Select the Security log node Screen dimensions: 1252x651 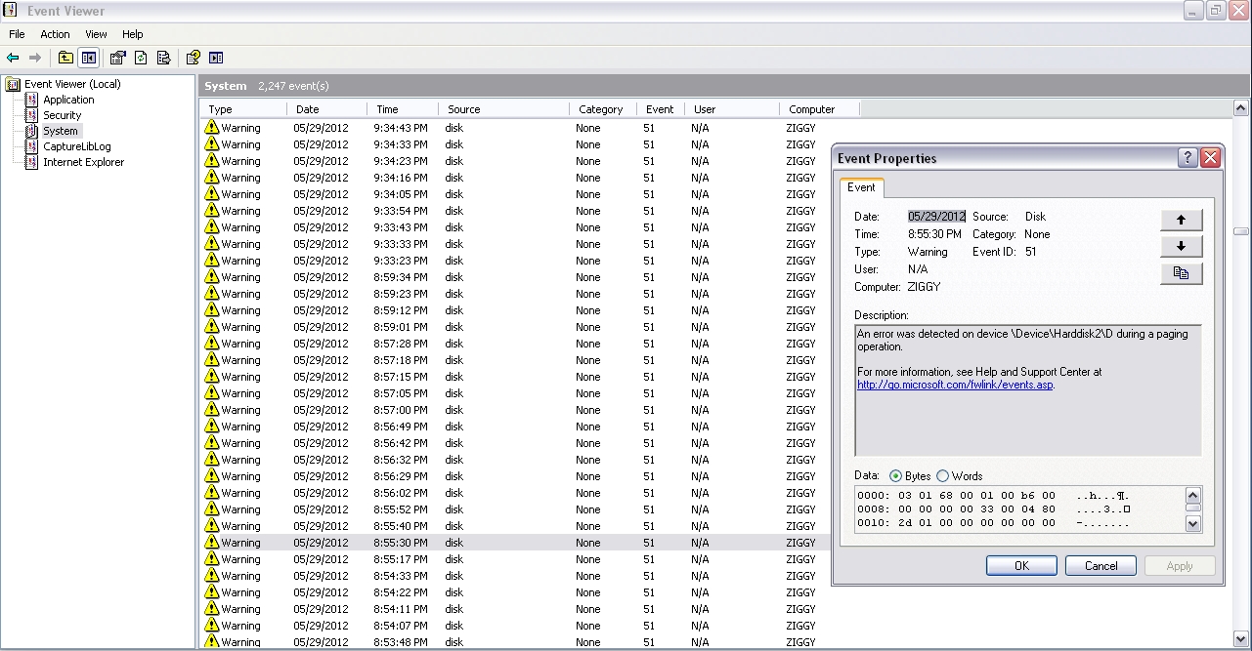62,115
